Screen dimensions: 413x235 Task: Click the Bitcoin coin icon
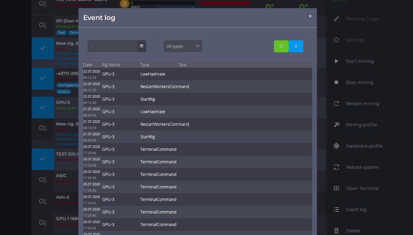(x=124, y=4)
